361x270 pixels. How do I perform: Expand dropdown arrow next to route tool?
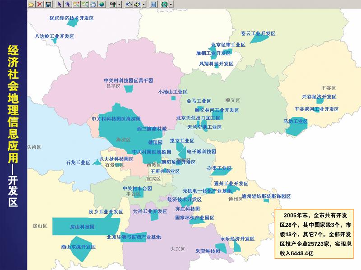coord(120,4)
